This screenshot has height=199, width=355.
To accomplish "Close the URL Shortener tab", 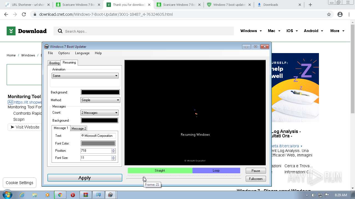I will tap(49, 5).
